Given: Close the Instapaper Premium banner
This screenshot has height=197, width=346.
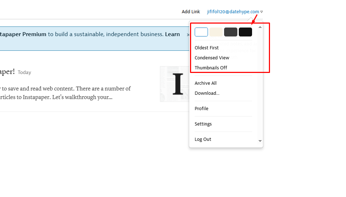Looking at the screenshot, I should pyautogui.click(x=188, y=35).
